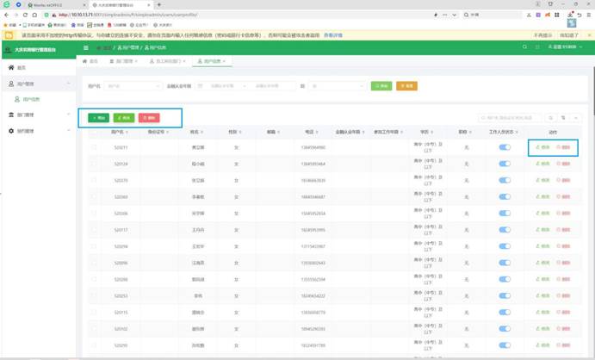Viewport: 595px width, 360px height.
Task: Select all rows with the header checkbox
Action: (x=94, y=132)
